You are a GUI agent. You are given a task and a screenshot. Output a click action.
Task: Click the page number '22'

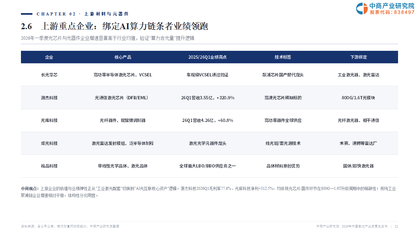pos(396,226)
